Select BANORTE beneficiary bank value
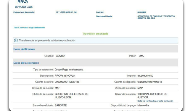 coord(61,105)
